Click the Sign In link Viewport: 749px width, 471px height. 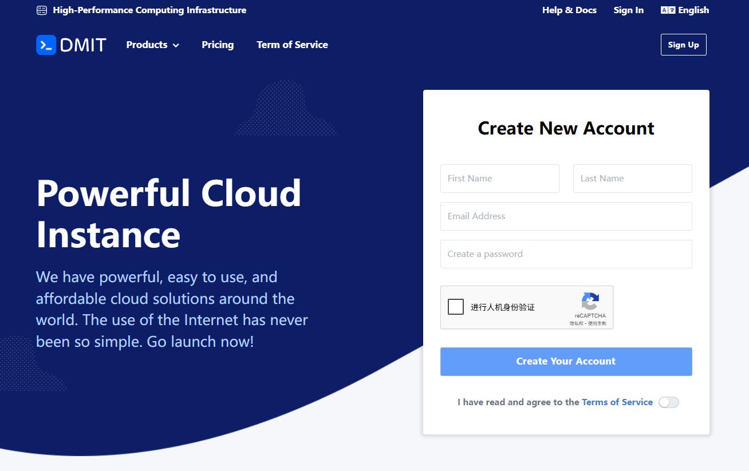[628, 10]
